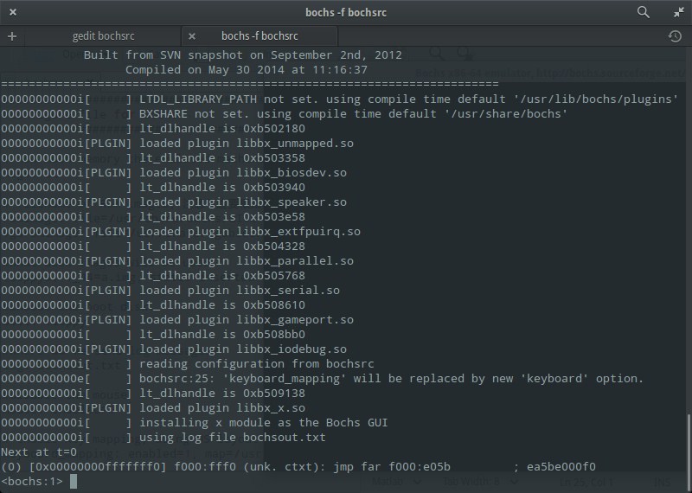Select the 'bochs -f bochsrc' tab
This screenshot has width=692, height=493.
click(x=259, y=36)
